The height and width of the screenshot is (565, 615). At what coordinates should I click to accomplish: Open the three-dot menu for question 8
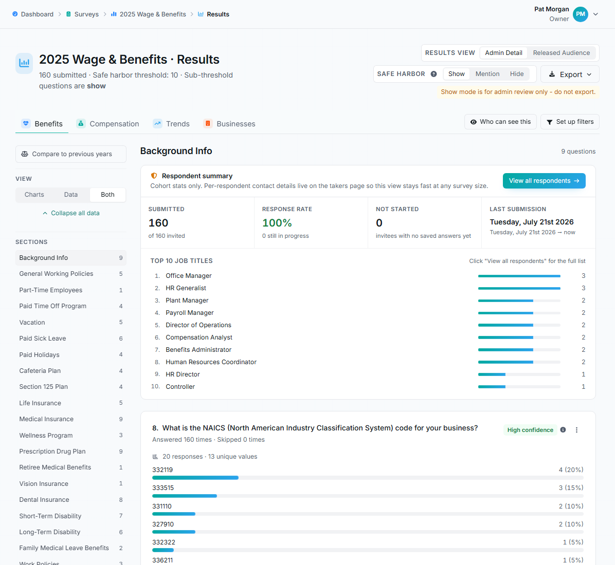tap(576, 430)
